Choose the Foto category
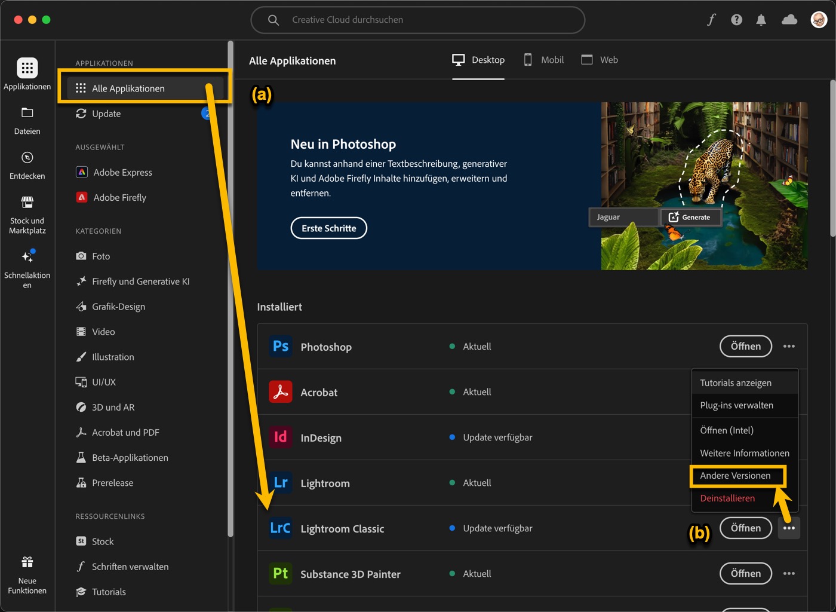Image resolution: width=836 pixels, height=612 pixels. tap(93, 256)
